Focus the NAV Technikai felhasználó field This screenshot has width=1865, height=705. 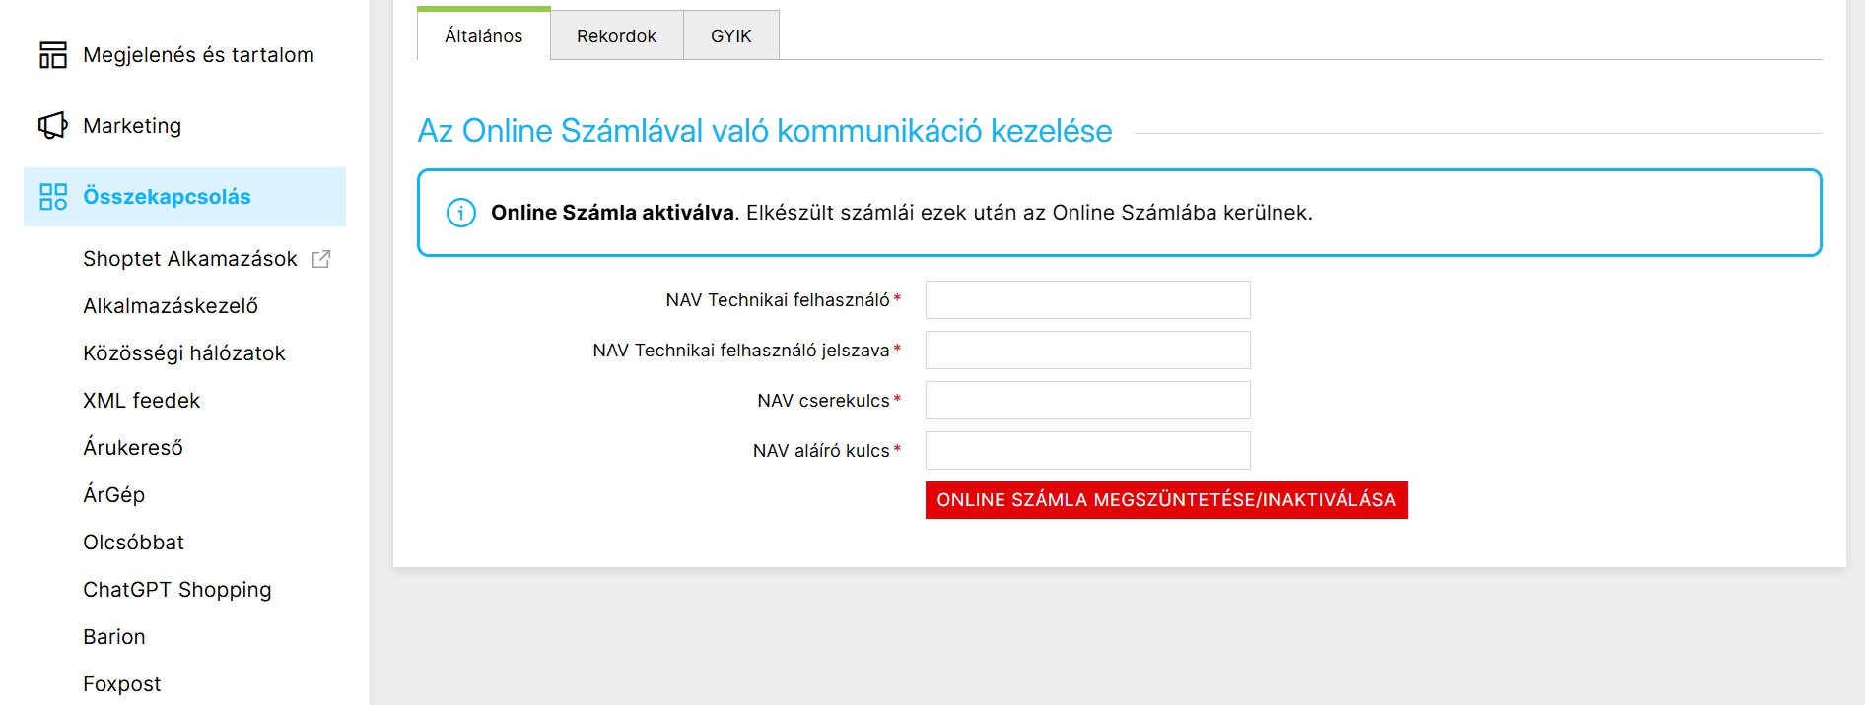[x=1088, y=300]
